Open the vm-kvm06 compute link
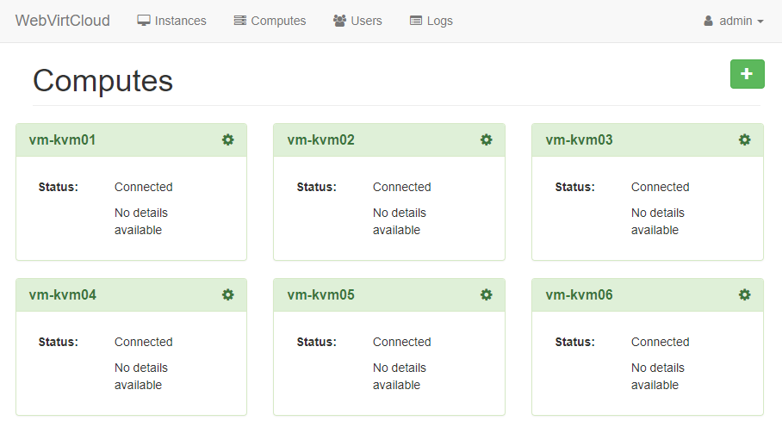This screenshot has width=782, height=427. point(579,294)
